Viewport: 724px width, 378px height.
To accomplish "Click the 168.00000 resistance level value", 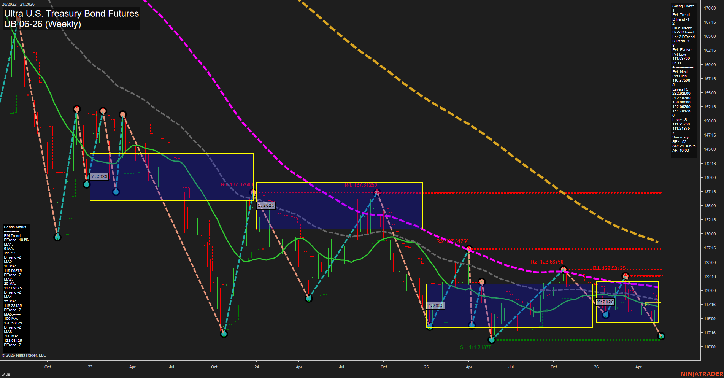I will [681, 102].
